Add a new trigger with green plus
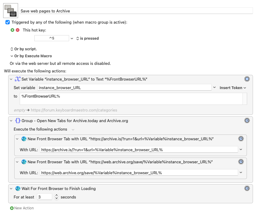 [12, 30]
